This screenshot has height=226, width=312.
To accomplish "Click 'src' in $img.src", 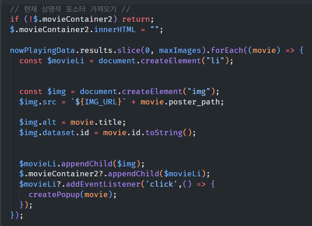I will [x=49, y=102].
